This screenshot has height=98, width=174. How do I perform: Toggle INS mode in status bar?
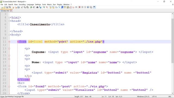click(170, 97)
